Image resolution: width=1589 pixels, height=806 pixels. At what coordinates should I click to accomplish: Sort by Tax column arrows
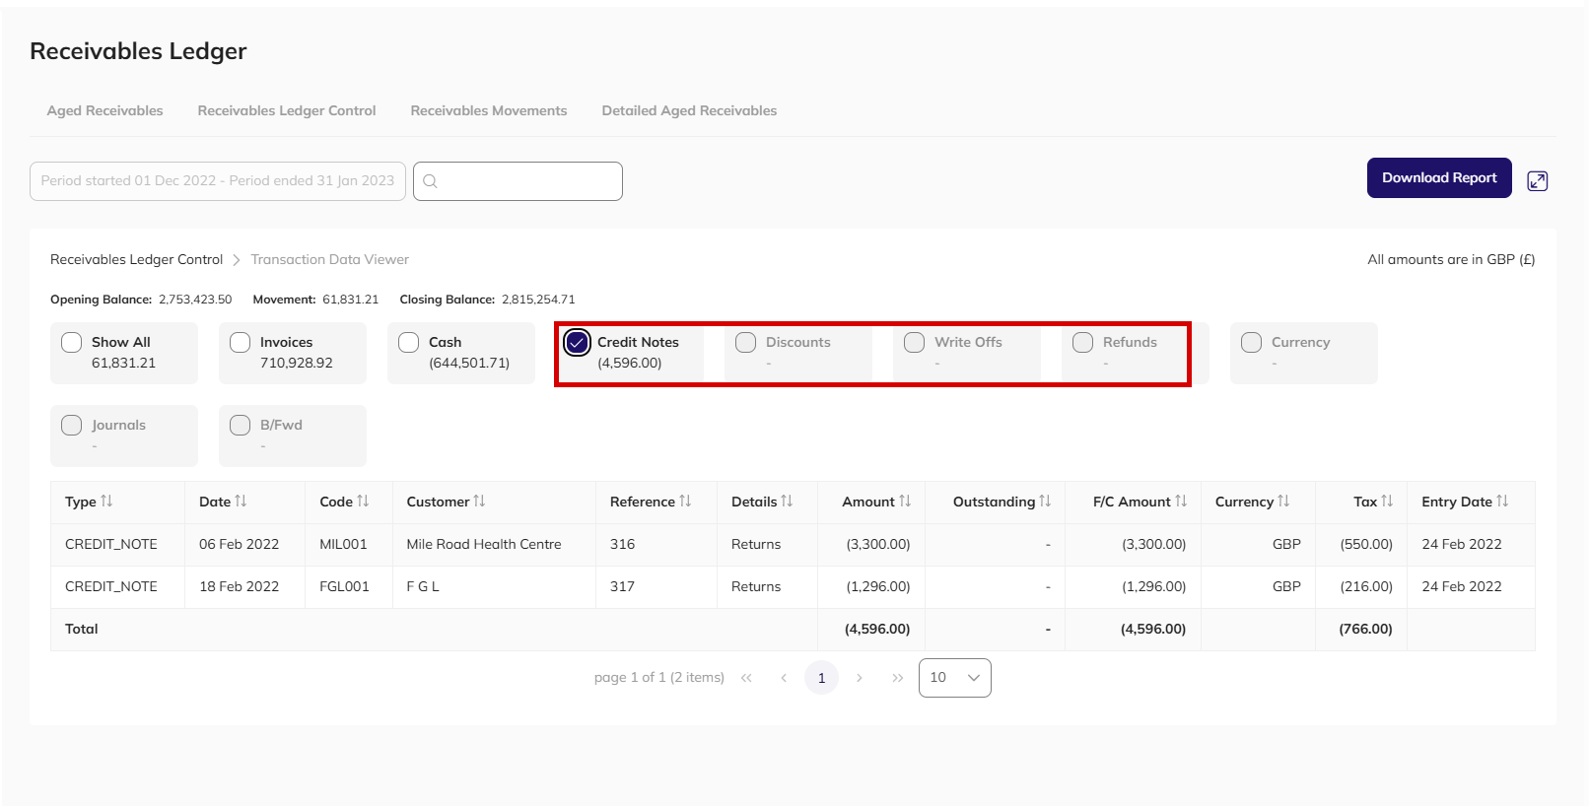tap(1387, 502)
